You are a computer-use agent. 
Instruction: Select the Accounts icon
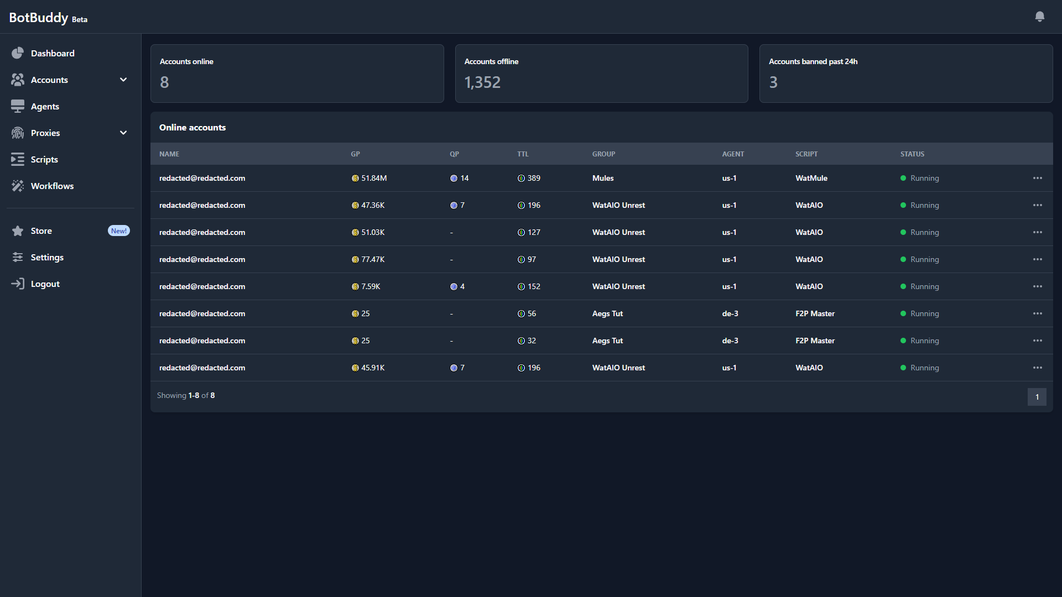tap(18, 80)
